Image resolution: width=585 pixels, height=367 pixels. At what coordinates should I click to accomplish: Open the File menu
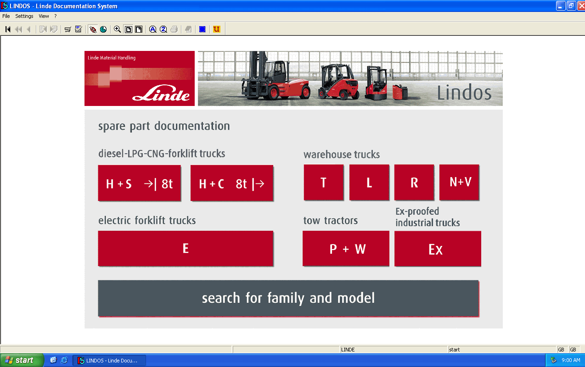(x=6, y=16)
